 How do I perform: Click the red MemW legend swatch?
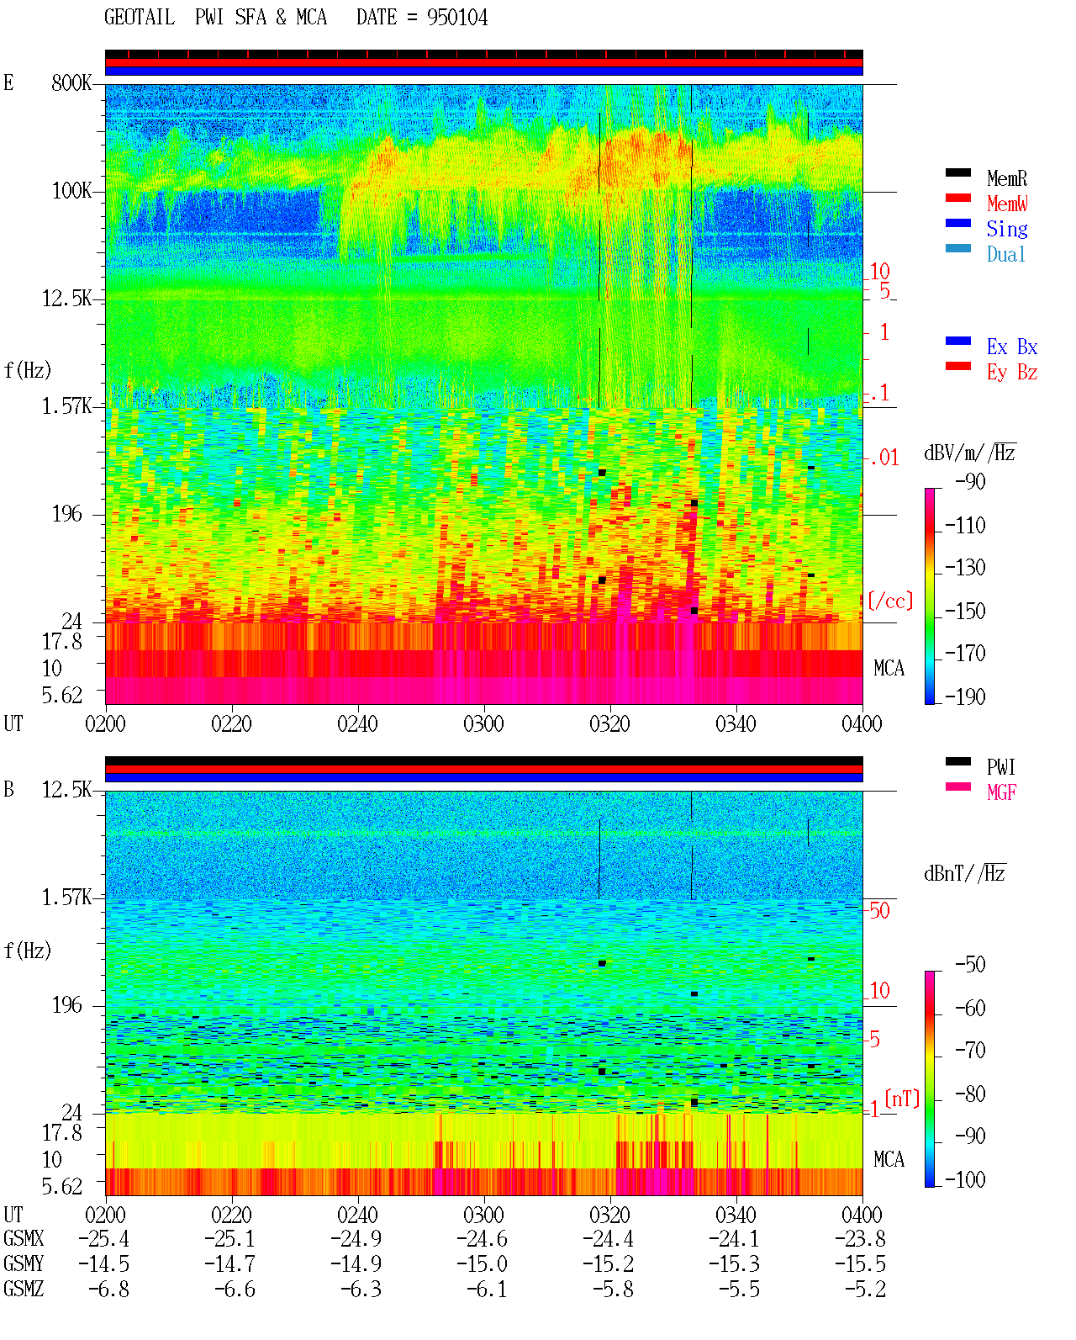click(x=957, y=199)
